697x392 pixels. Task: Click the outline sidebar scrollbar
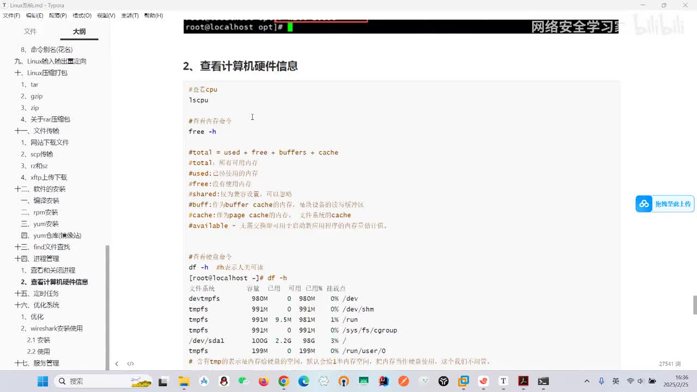pyautogui.click(x=107, y=308)
